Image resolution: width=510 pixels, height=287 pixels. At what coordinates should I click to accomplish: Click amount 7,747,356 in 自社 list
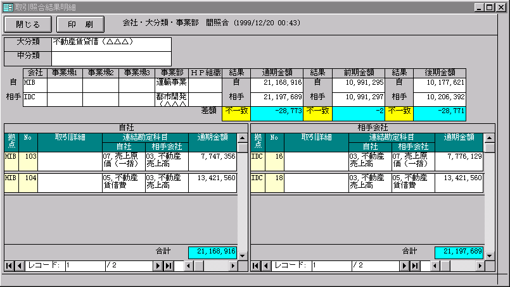tap(212, 161)
